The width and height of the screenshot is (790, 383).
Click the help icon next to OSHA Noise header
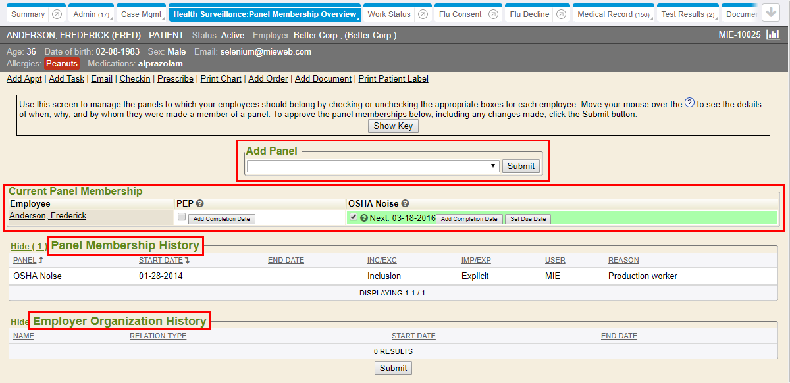pos(406,204)
